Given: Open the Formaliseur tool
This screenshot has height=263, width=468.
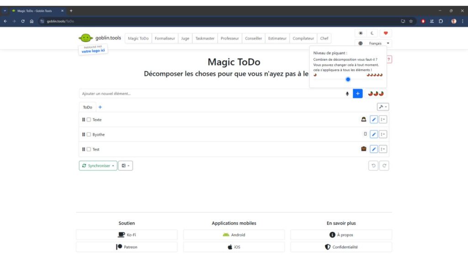Looking at the screenshot, I should [165, 38].
